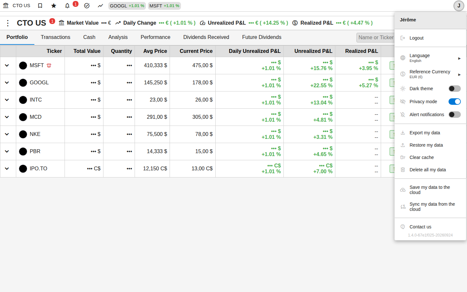The height and width of the screenshot is (292, 467).
Task: Click the J user avatar
Action: 459,6
